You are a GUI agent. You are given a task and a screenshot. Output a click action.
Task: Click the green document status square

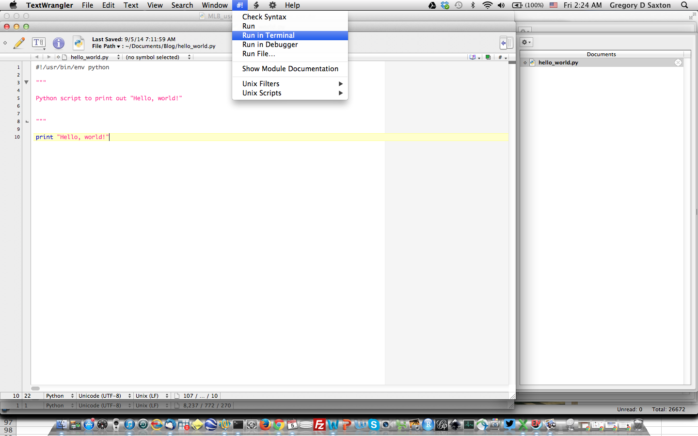488,57
